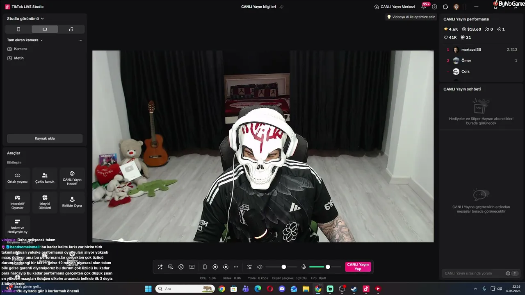
Task: Select martaval35 in the leaderboard
Action: point(482,50)
